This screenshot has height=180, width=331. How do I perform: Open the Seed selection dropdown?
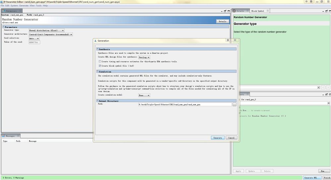pyautogui.click(x=34, y=38)
